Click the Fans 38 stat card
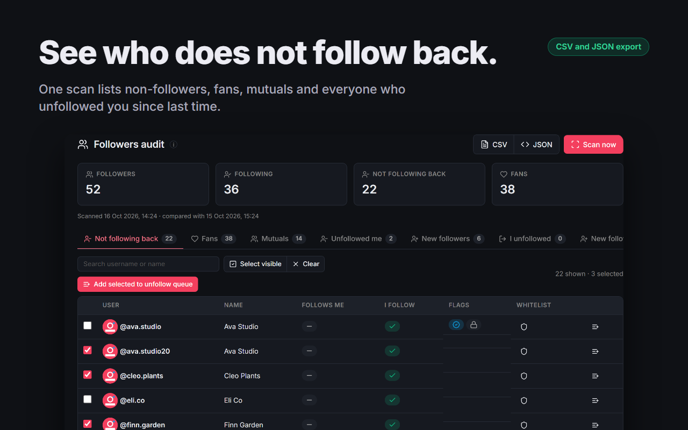The width and height of the screenshot is (688, 430). click(x=557, y=184)
